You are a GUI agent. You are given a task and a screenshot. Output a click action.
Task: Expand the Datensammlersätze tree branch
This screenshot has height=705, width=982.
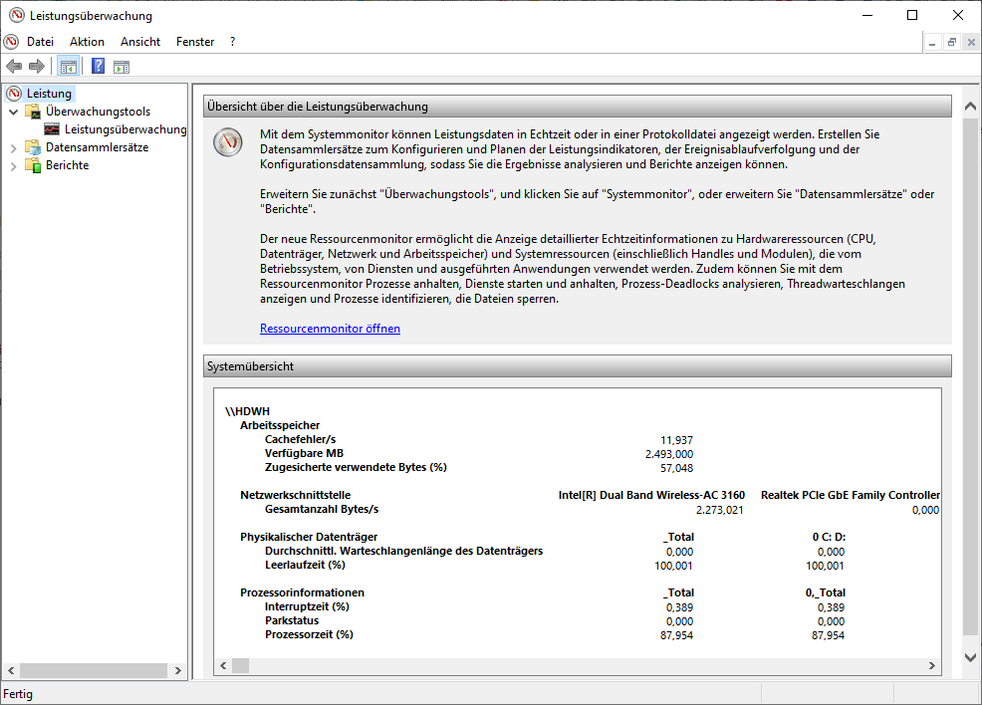12,146
